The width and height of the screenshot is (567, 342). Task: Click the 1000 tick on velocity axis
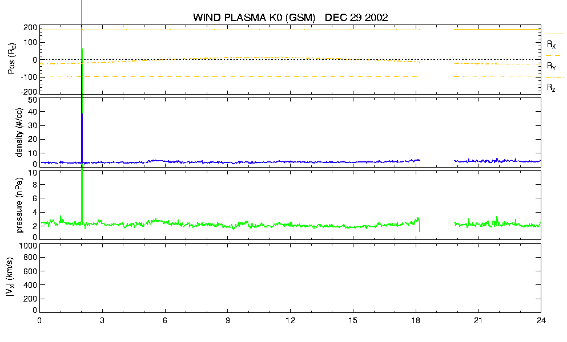click(28, 246)
